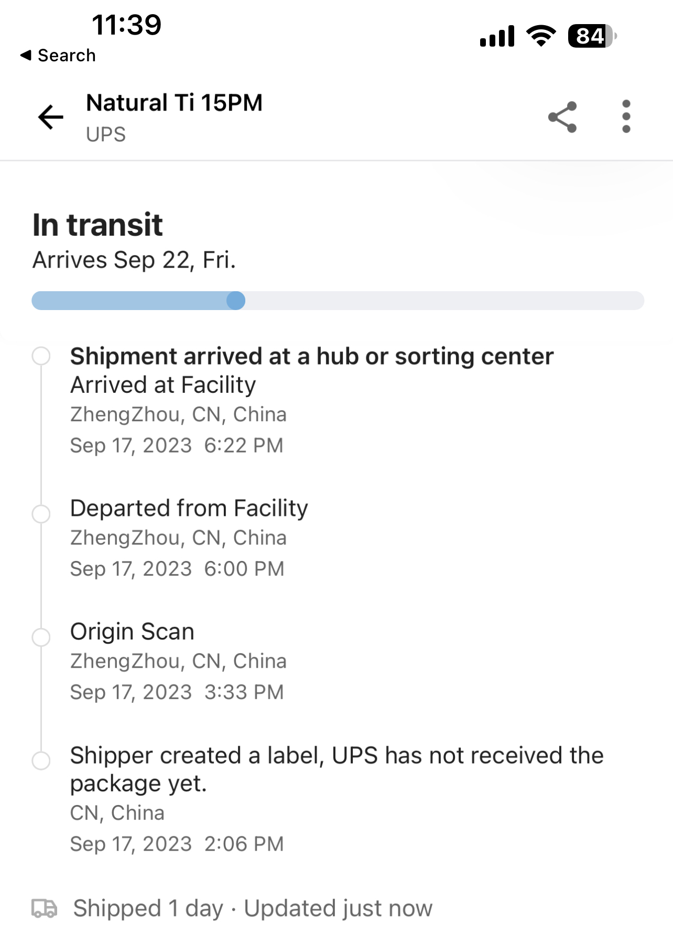Tap the UPS carrier label
Screen dimensions: 673x948
pos(106,135)
